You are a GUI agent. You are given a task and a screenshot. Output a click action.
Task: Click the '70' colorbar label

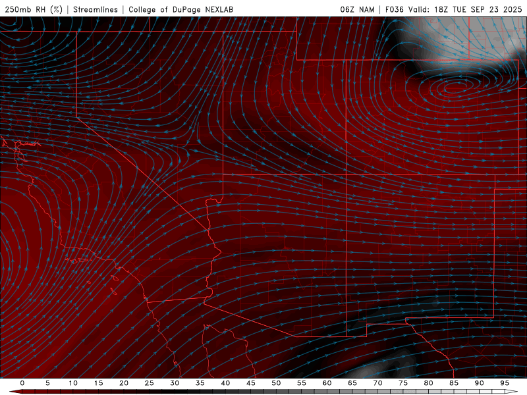(377, 383)
